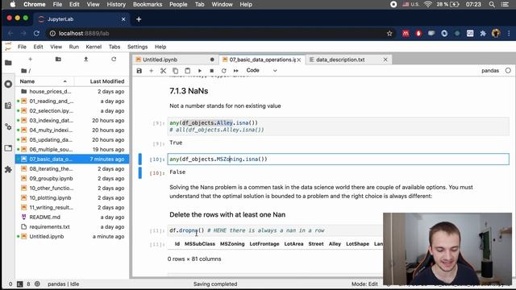The height and width of the screenshot is (290, 516).
Task: Open JupyterLab Run menu
Action: (x=73, y=47)
